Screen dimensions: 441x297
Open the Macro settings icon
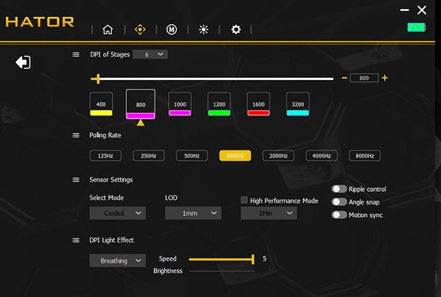click(x=171, y=30)
